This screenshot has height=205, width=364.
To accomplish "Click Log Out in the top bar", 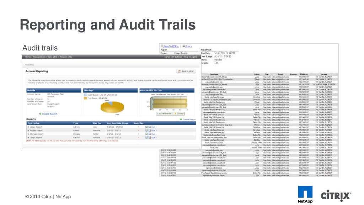I will (x=194, y=57).
